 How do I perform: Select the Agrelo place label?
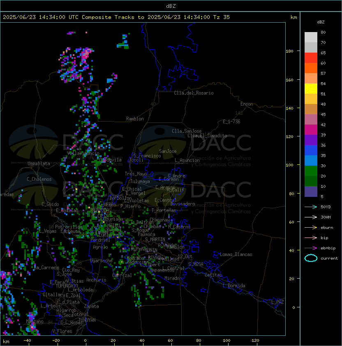point(100,247)
